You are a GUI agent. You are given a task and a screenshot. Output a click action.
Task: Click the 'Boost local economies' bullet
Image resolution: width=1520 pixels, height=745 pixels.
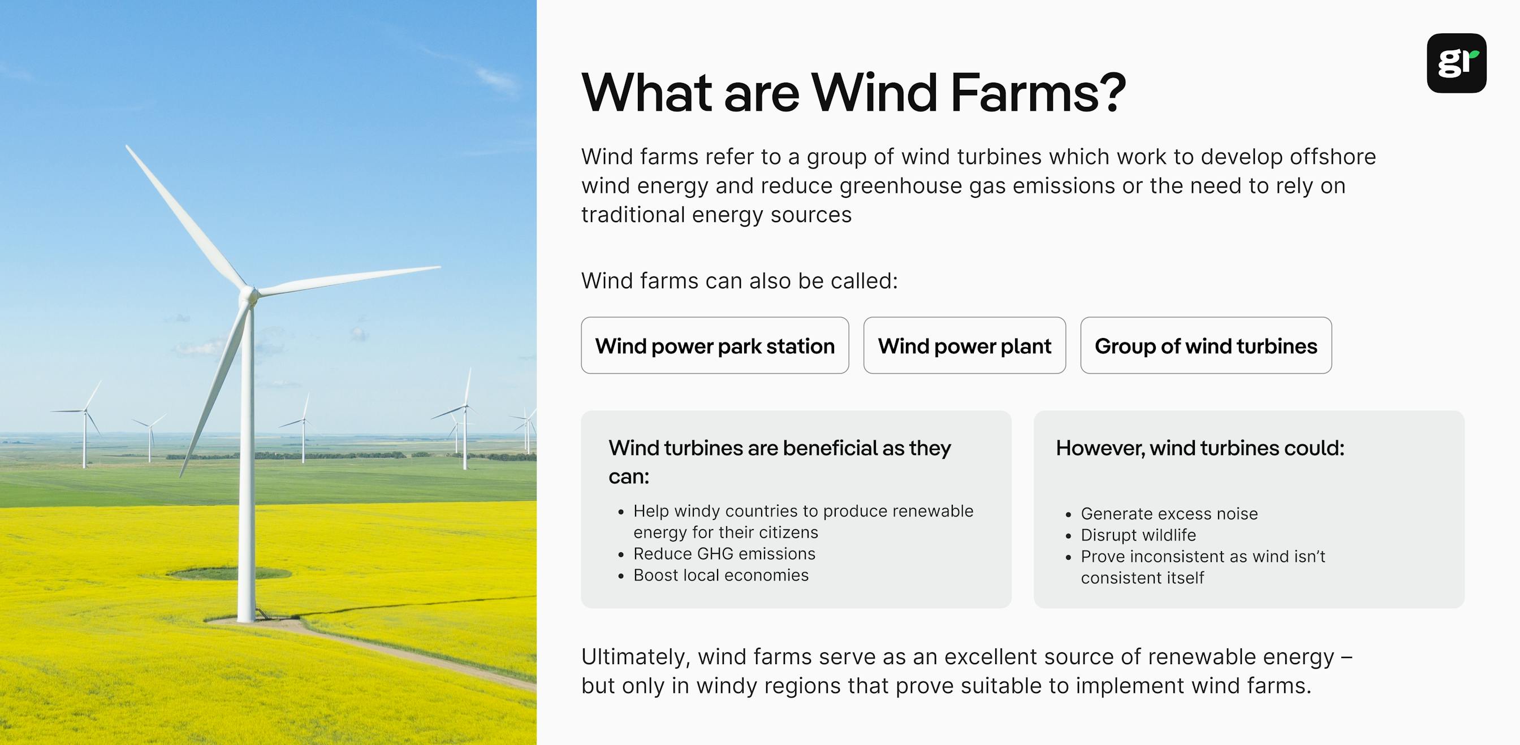(x=720, y=575)
